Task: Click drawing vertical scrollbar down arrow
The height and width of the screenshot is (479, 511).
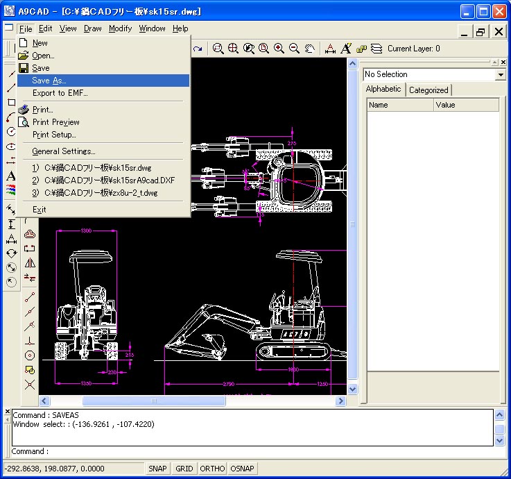Action: (x=353, y=389)
